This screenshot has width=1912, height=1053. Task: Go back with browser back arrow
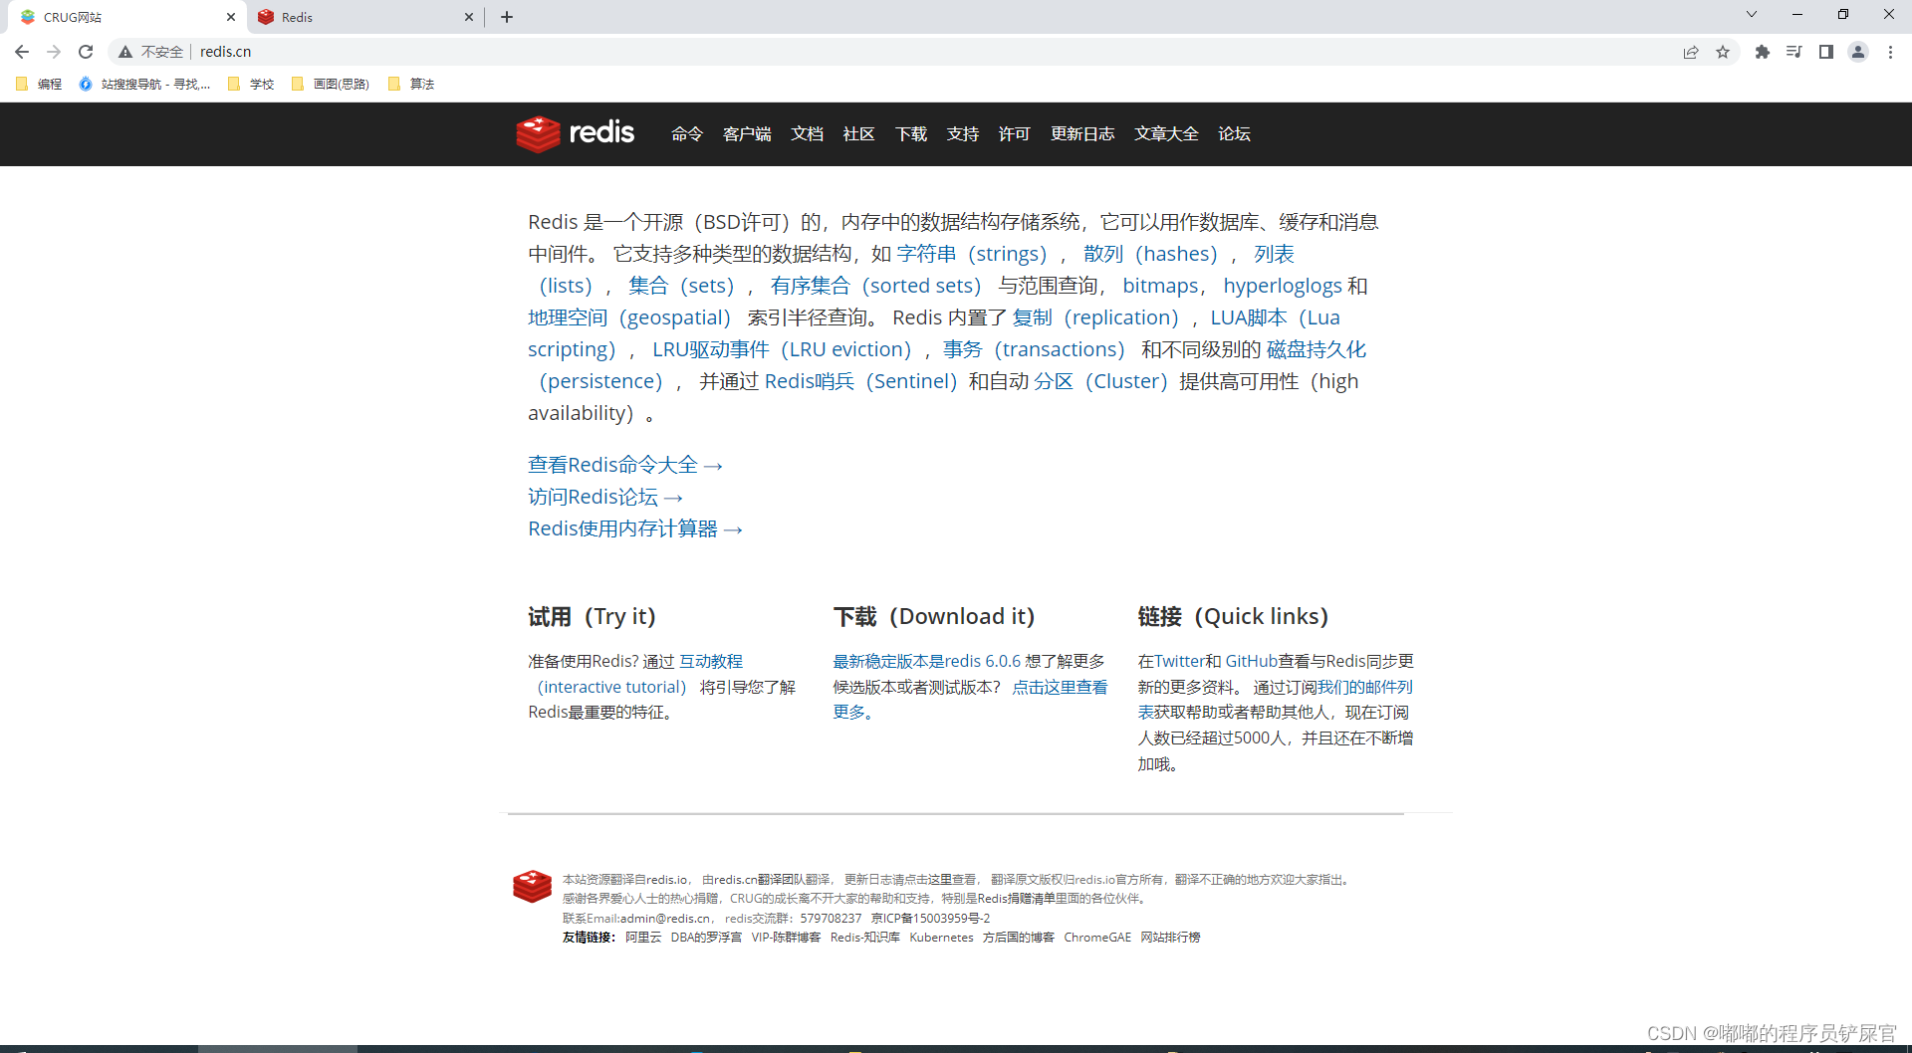click(x=22, y=52)
